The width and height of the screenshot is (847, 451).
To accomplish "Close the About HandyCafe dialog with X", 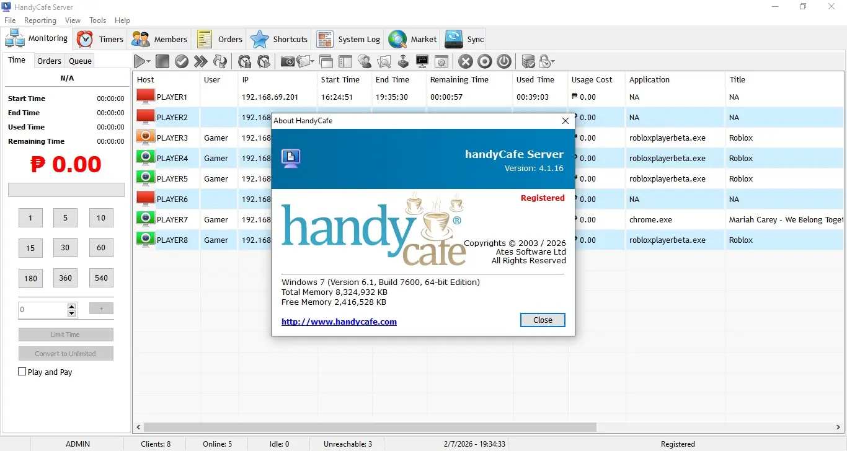I will [x=565, y=121].
